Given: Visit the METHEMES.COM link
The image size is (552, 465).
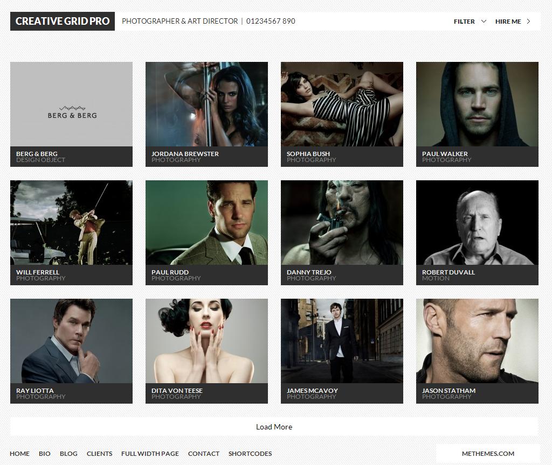Looking at the screenshot, I should pyautogui.click(x=488, y=454).
